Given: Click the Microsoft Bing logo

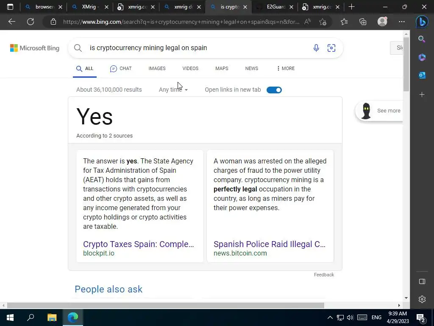Looking at the screenshot, I should (35, 48).
